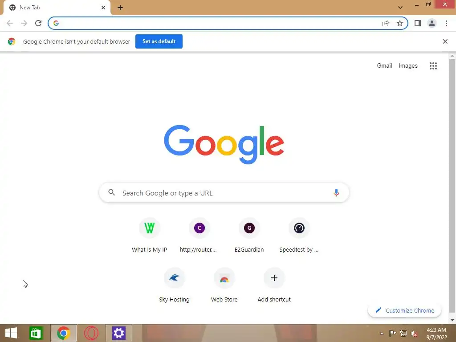Open network status tray icon
456x342 pixels.
click(403, 334)
